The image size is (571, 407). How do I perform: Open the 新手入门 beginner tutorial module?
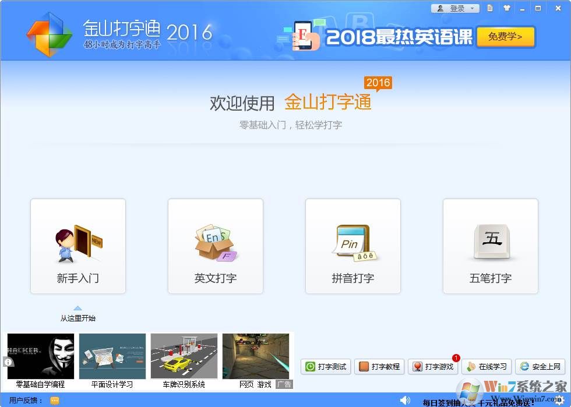coord(77,246)
